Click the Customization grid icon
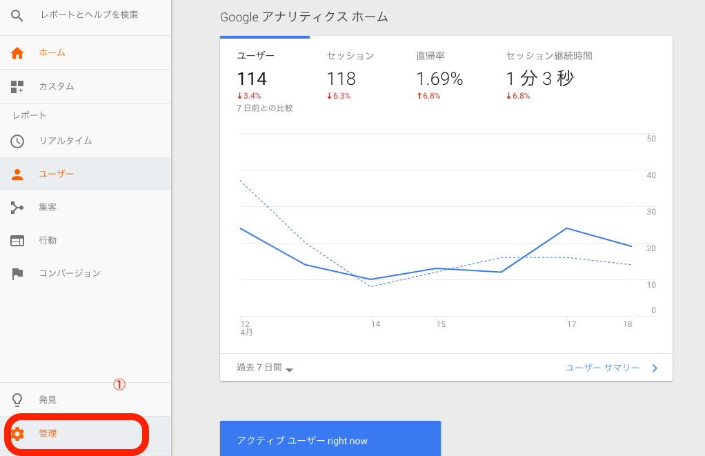The width and height of the screenshot is (705, 456). 17,86
